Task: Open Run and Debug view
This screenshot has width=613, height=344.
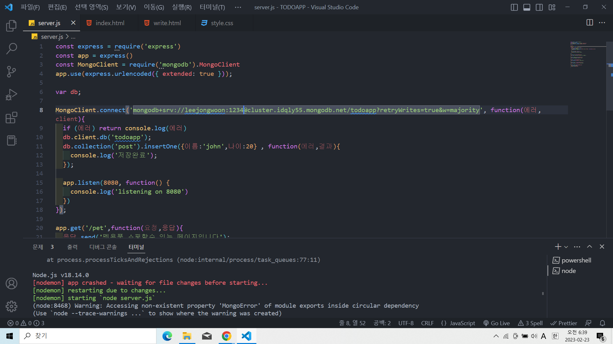Action: tap(11, 95)
